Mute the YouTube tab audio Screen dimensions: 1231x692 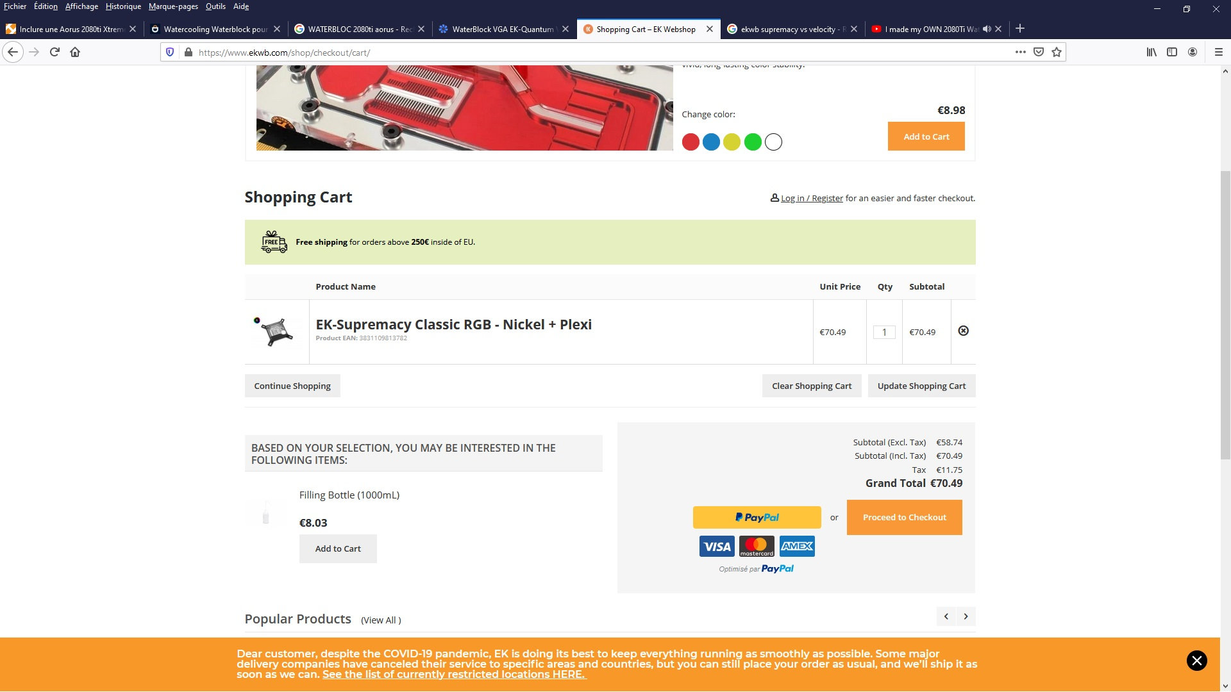987,29
